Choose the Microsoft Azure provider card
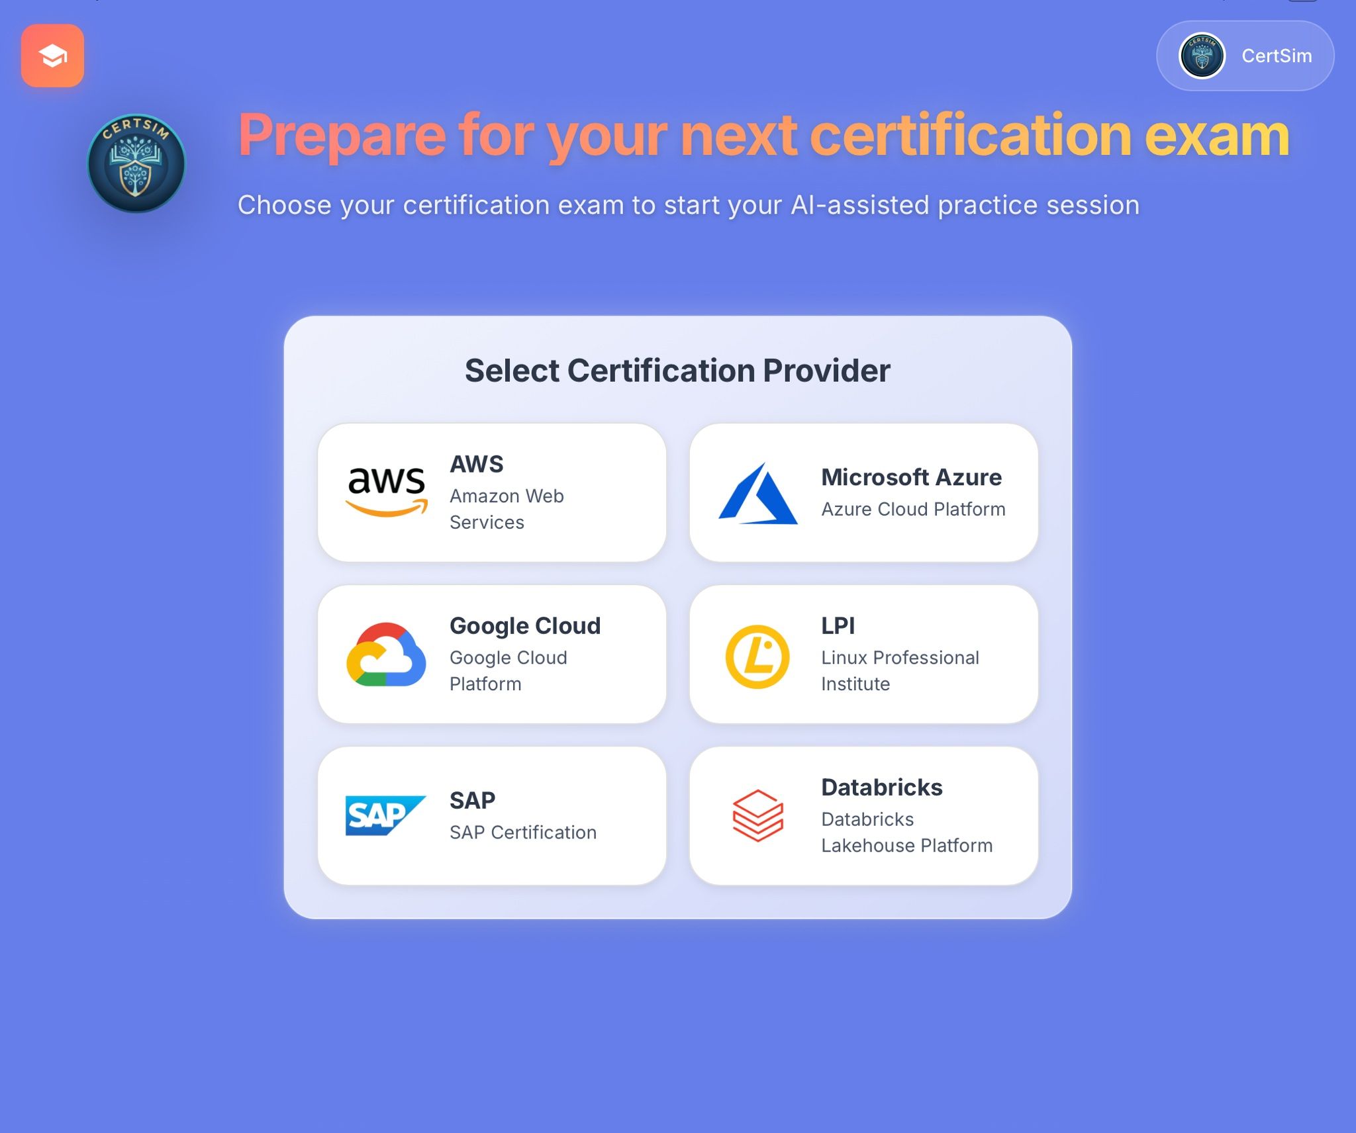 pos(863,492)
